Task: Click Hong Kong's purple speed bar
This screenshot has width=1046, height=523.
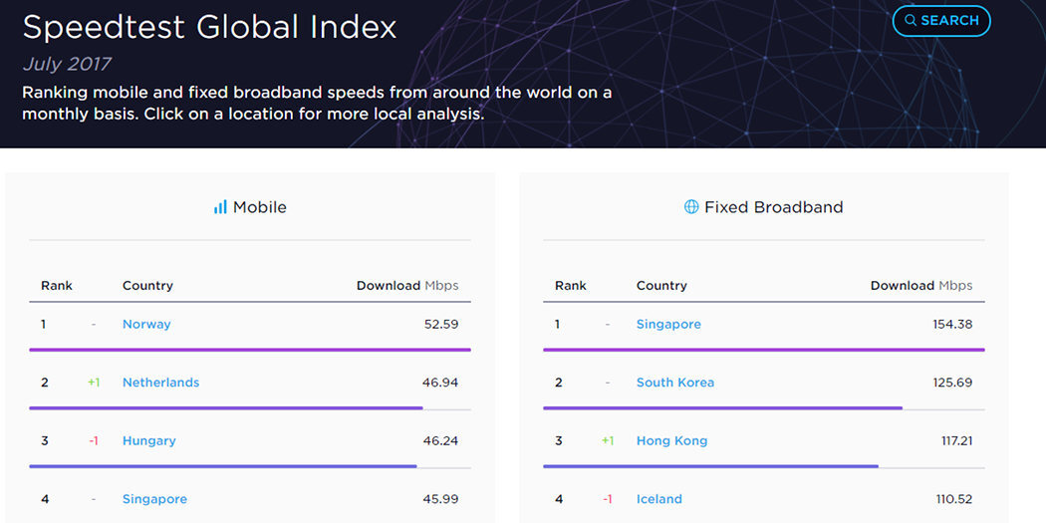Action: (710, 465)
